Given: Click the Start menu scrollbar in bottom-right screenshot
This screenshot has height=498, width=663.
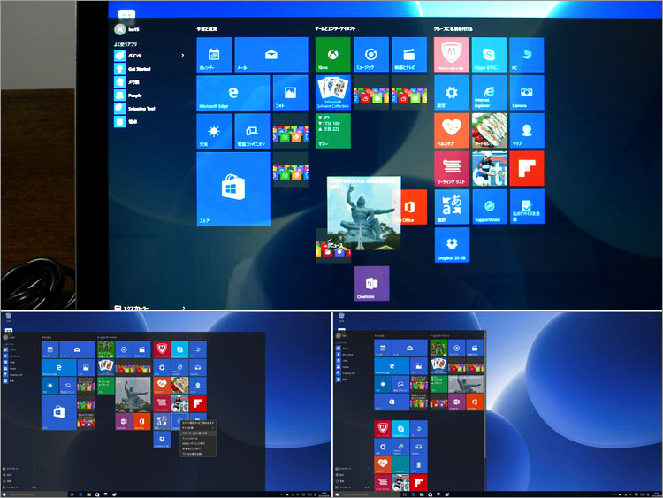Looking at the screenshot, I should pyautogui.click(x=484, y=394).
